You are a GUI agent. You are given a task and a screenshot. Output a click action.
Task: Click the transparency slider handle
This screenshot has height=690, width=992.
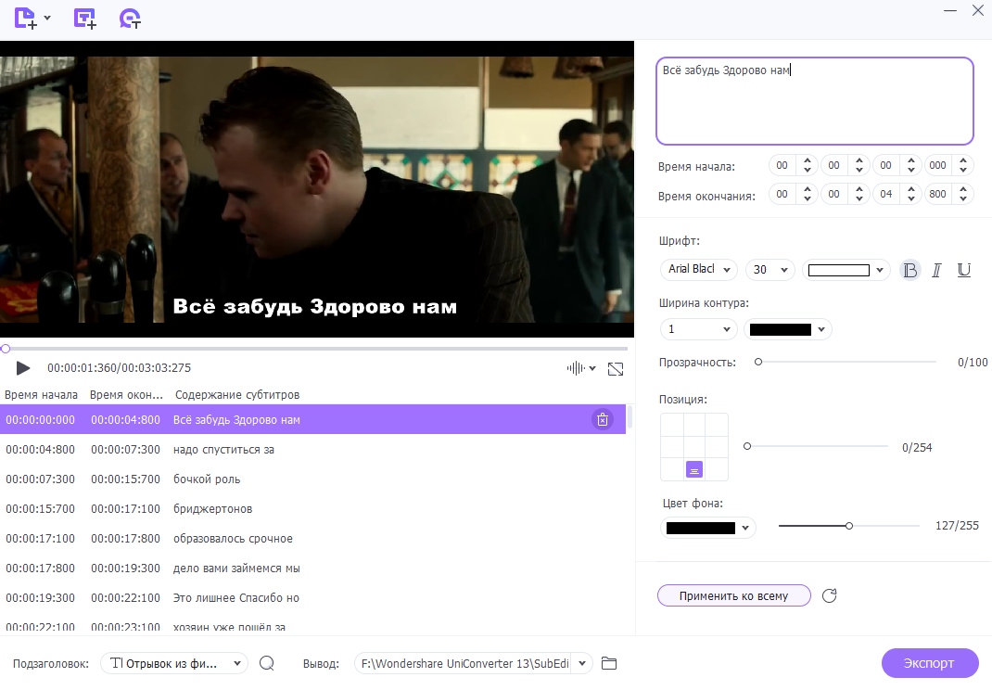[x=758, y=362]
